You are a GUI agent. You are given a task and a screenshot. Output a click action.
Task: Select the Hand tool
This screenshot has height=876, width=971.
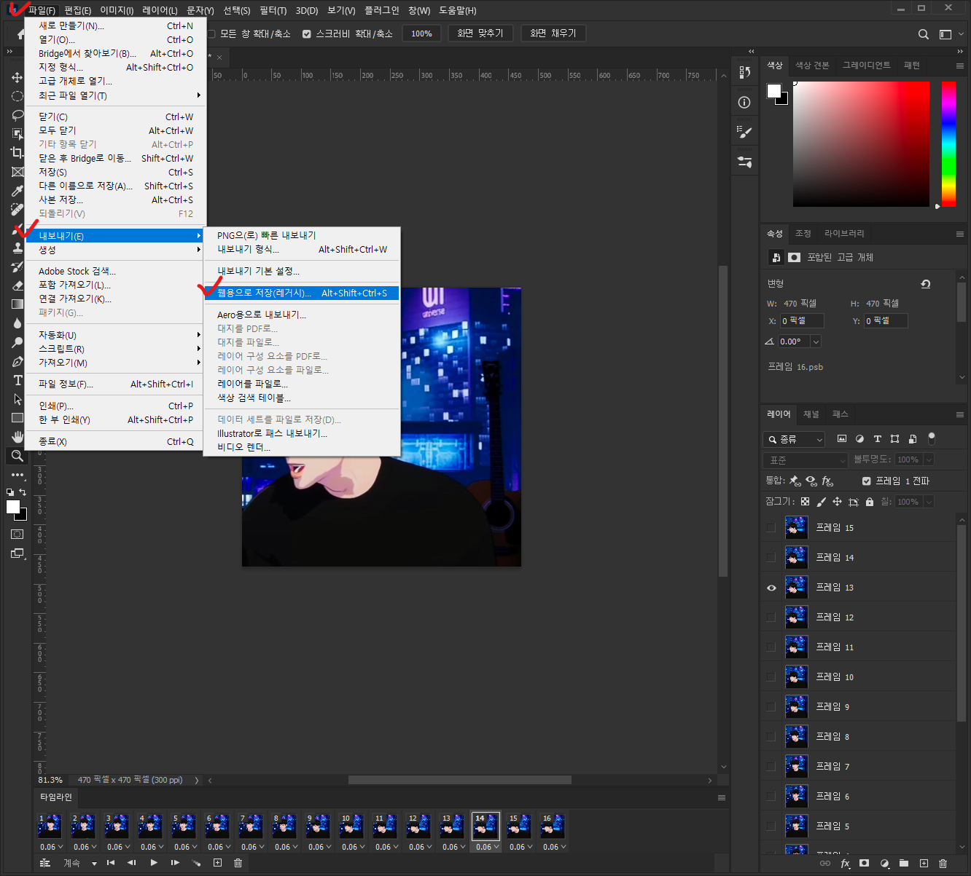click(x=17, y=437)
